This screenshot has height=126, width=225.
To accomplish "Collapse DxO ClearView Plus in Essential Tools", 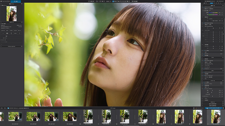I will coord(202,26).
